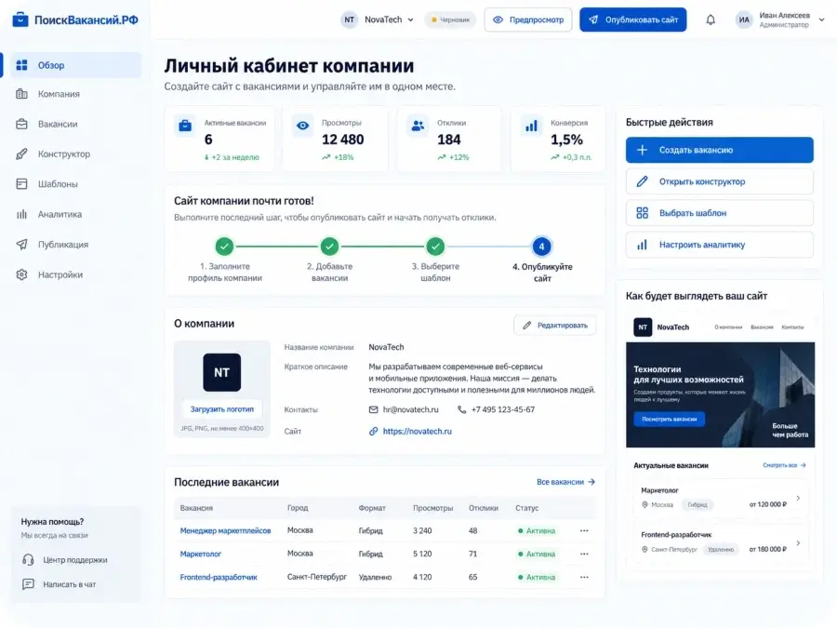Screen dimensions: 837x628
Task: Click the completed step 3 checkmark circle
Action: 435,247
